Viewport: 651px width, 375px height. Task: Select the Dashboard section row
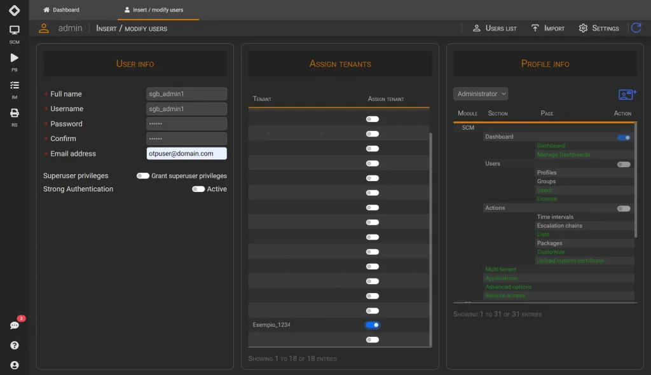coord(499,137)
